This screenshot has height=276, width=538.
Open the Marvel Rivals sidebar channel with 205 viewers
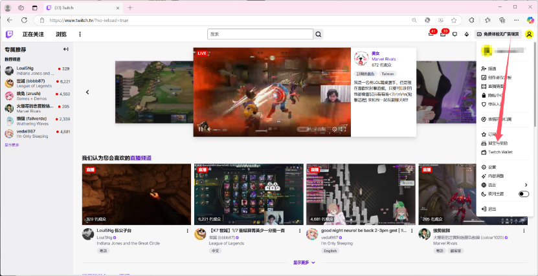37,109
